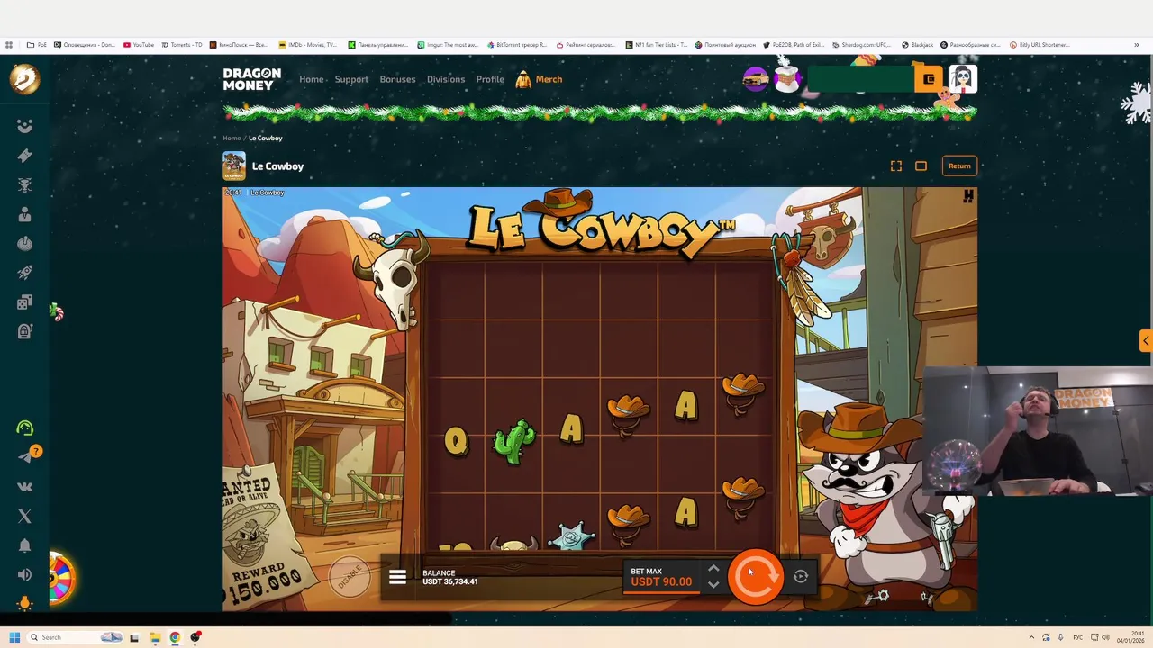The height and width of the screenshot is (648, 1153).
Task: Click the Dragon Money logo
Action: point(252,79)
